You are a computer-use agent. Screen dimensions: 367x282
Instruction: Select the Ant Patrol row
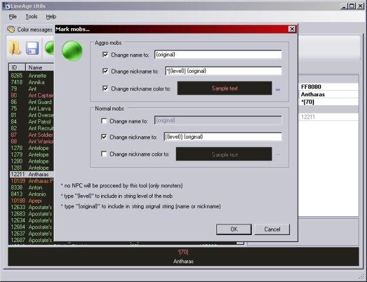coord(31,122)
